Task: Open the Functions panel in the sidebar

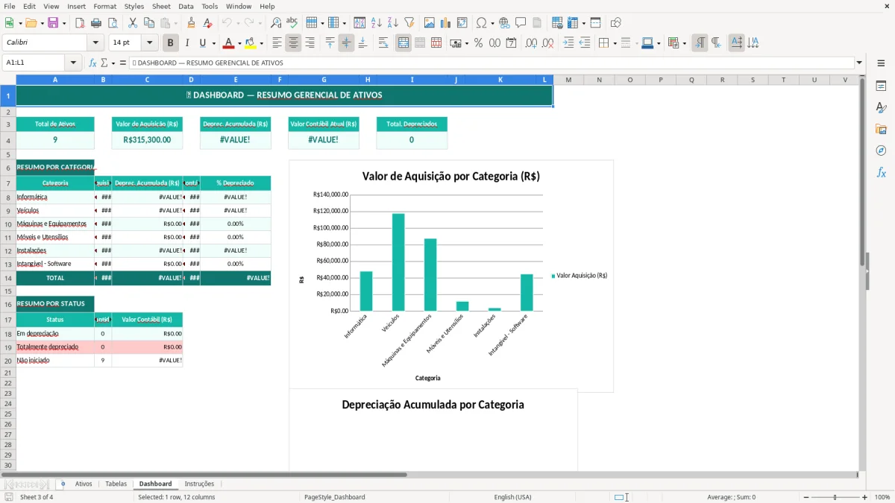Action: (882, 172)
